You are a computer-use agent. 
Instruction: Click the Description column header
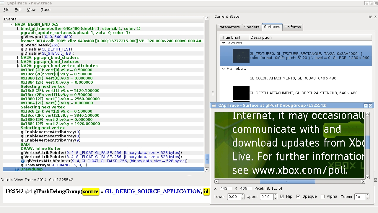tap(310, 38)
